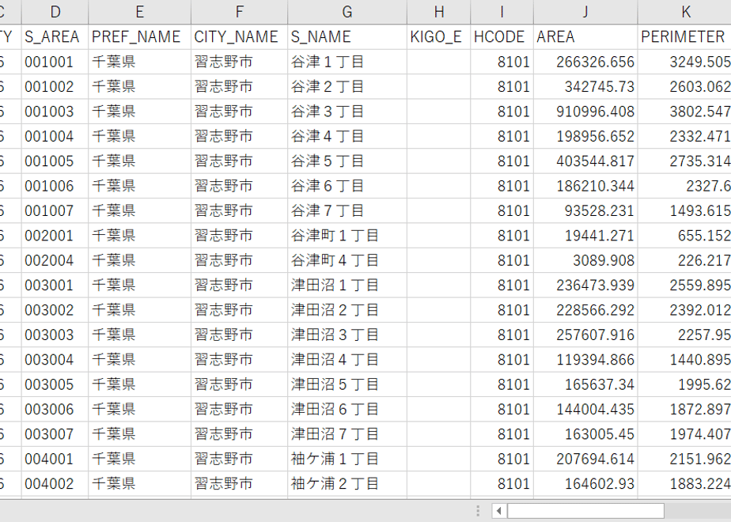Select column I header
This screenshot has width=731, height=522.
502,12
